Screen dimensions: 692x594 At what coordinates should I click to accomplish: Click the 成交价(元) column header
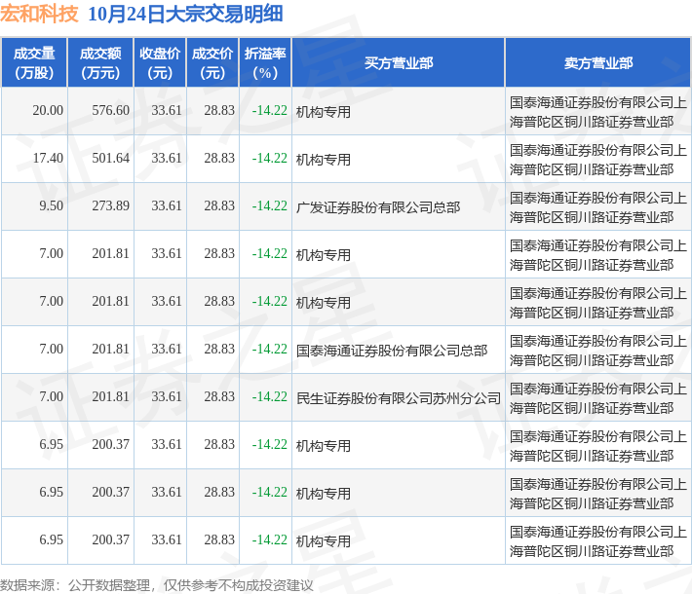tap(212, 63)
